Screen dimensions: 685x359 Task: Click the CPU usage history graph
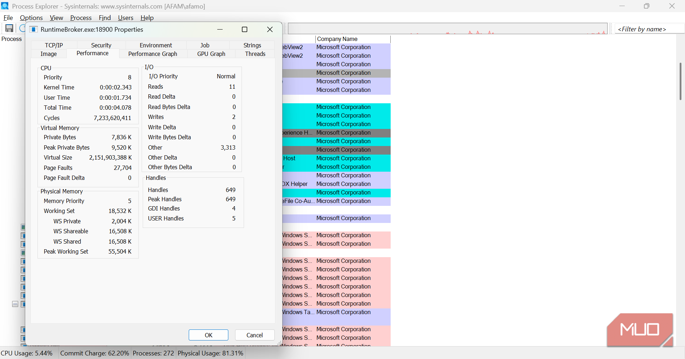point(448,28)
